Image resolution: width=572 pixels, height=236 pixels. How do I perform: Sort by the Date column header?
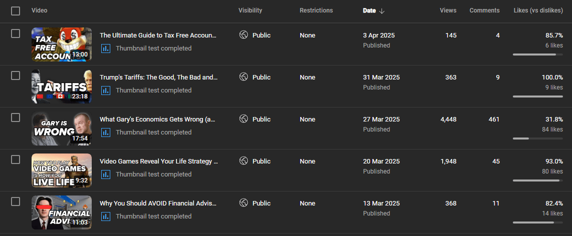(x=368, y=10)
